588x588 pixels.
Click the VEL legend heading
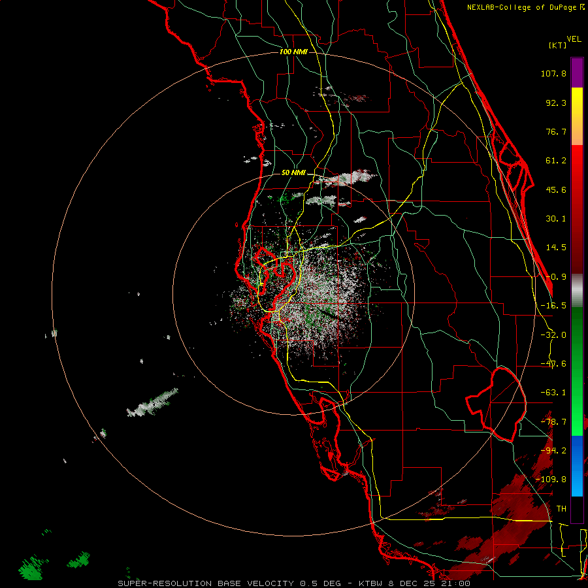coord(574,39)
